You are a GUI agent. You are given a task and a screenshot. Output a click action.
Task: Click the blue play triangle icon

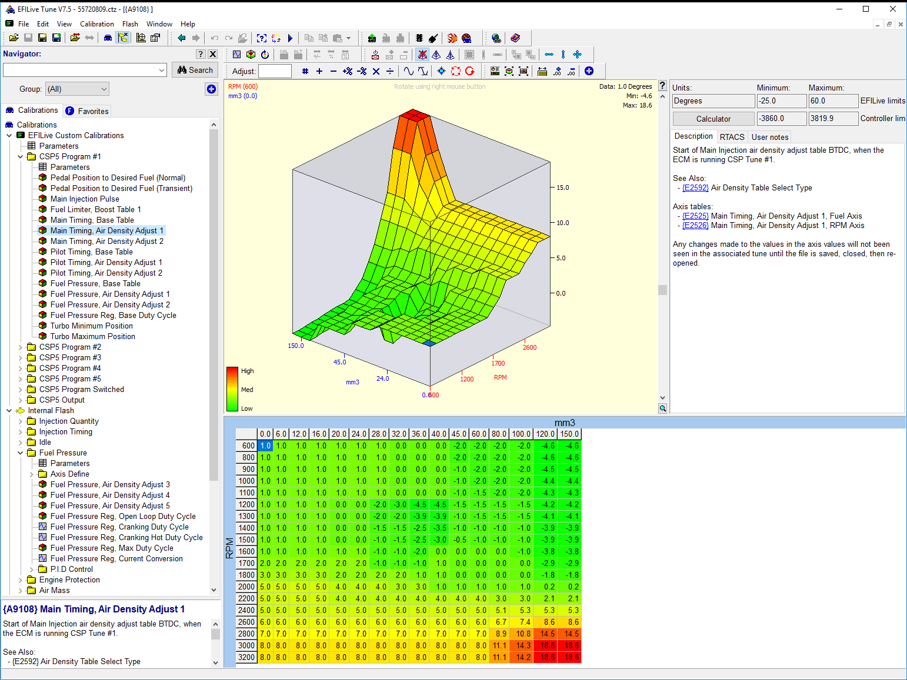[x=290, y=38]
